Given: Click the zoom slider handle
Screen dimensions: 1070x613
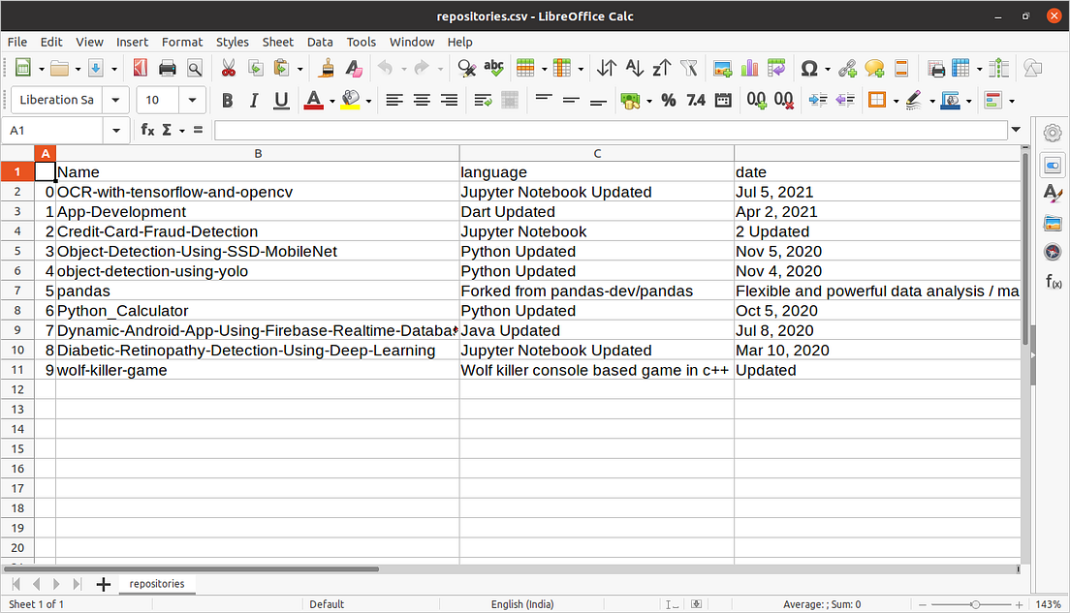Looking at the screenshot, I should pyautogui.click(x=976, y=604).
